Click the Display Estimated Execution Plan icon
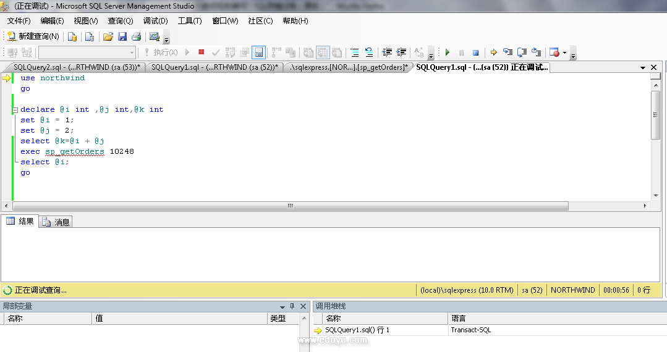The image size is (667, 352). [x=230, y=52]
